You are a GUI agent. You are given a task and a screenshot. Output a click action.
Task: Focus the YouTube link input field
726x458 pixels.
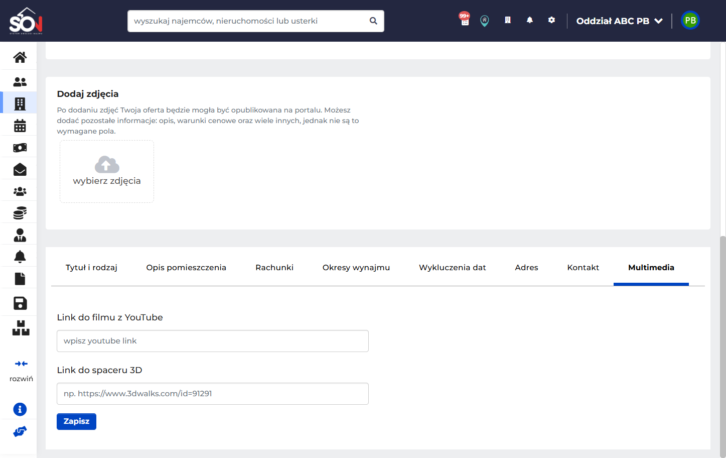tap(213, 341)
